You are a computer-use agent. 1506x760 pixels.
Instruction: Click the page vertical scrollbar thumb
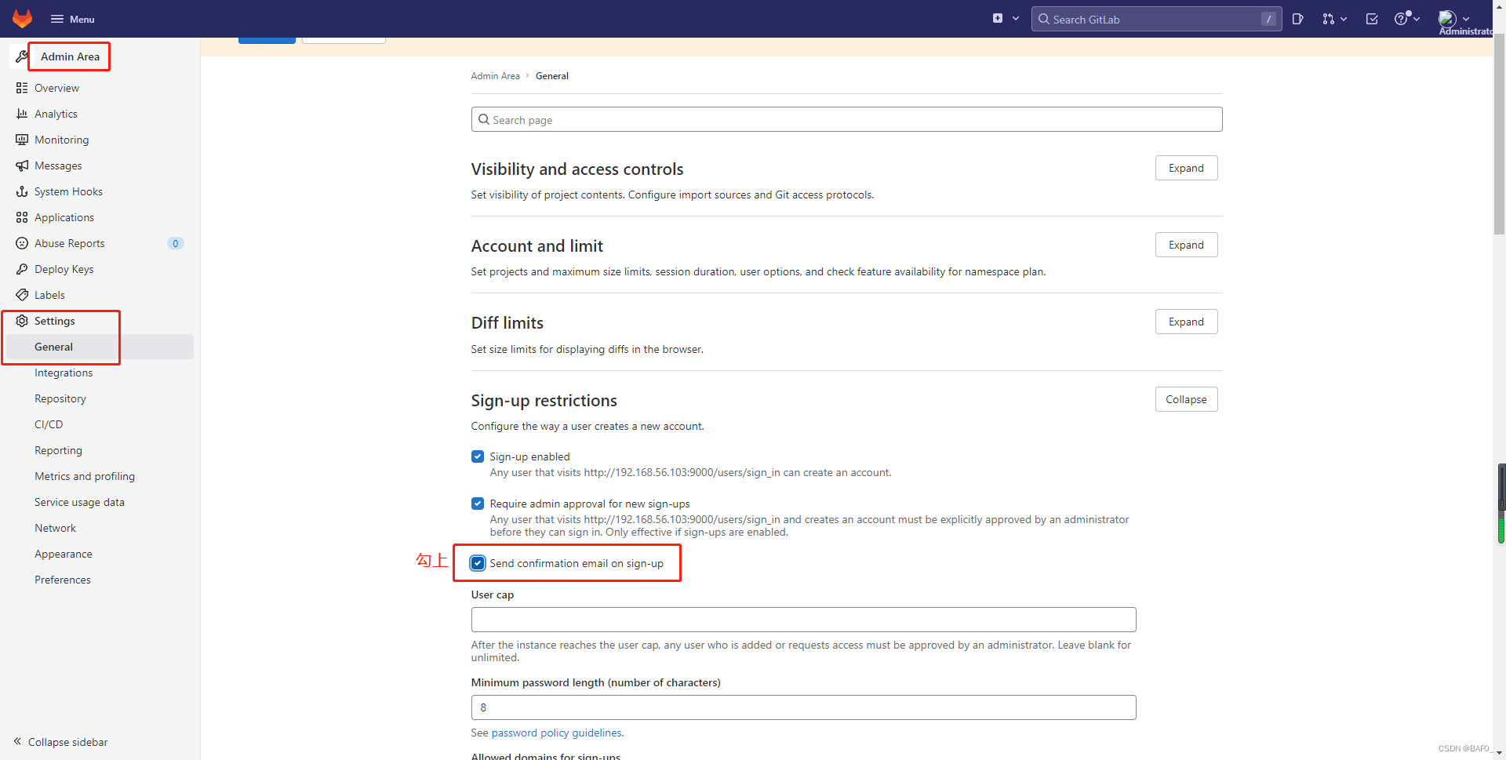point(1499,133)
